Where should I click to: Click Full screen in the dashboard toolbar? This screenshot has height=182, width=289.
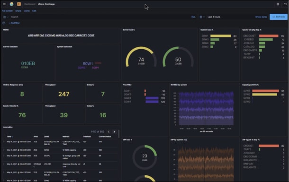click(x=7, y=11)
